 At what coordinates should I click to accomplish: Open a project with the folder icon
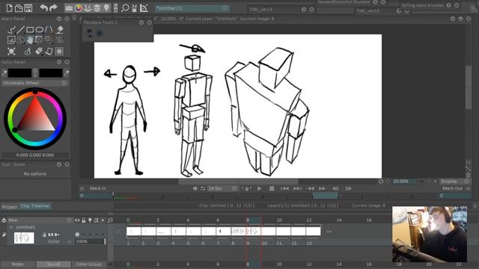(x=19, y=7)
